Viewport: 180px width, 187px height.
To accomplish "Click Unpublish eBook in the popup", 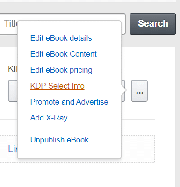I will (59, 140).
